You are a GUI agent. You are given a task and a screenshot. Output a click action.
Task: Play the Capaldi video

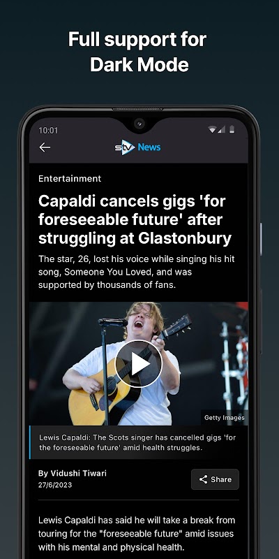point(139,363)
